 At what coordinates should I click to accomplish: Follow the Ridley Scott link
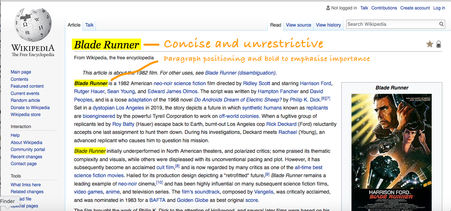256,83
